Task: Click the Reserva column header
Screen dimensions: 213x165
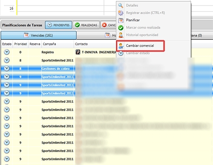Action: click(35, 44)
